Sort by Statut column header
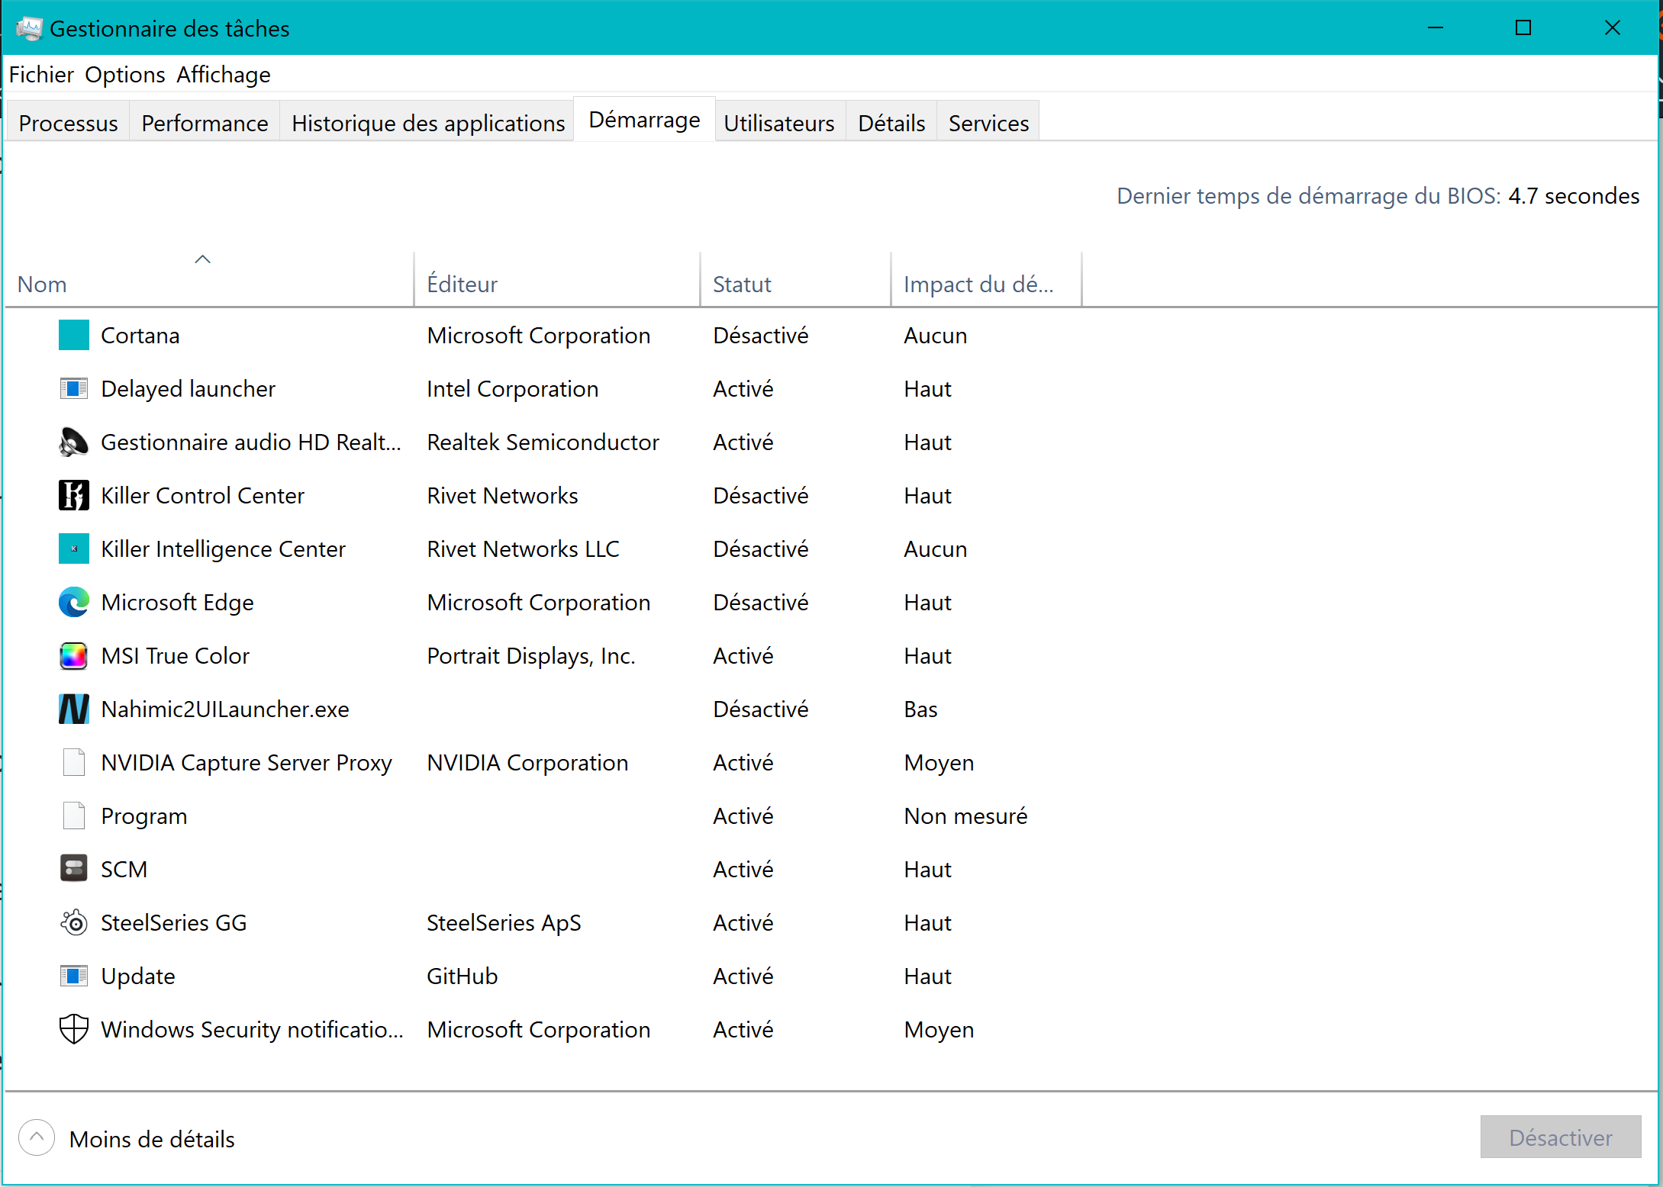The height and width of the screenshot is (1187, 1663). coord(742,285)
